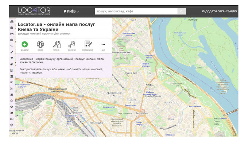Click Поштова площа label on the map
Viewport: 248px width, 142px height.
149,56
